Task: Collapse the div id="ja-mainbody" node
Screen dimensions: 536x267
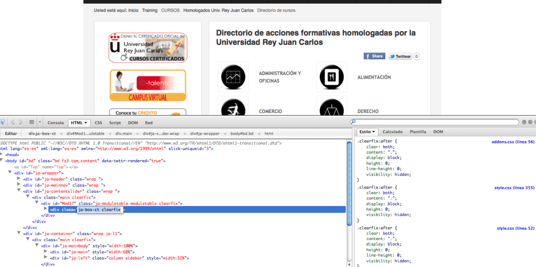Action: point(37,246)
